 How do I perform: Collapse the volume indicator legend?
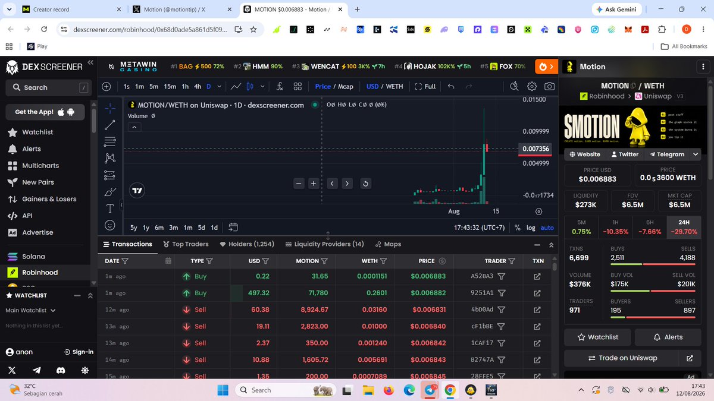tap(134, 127)
